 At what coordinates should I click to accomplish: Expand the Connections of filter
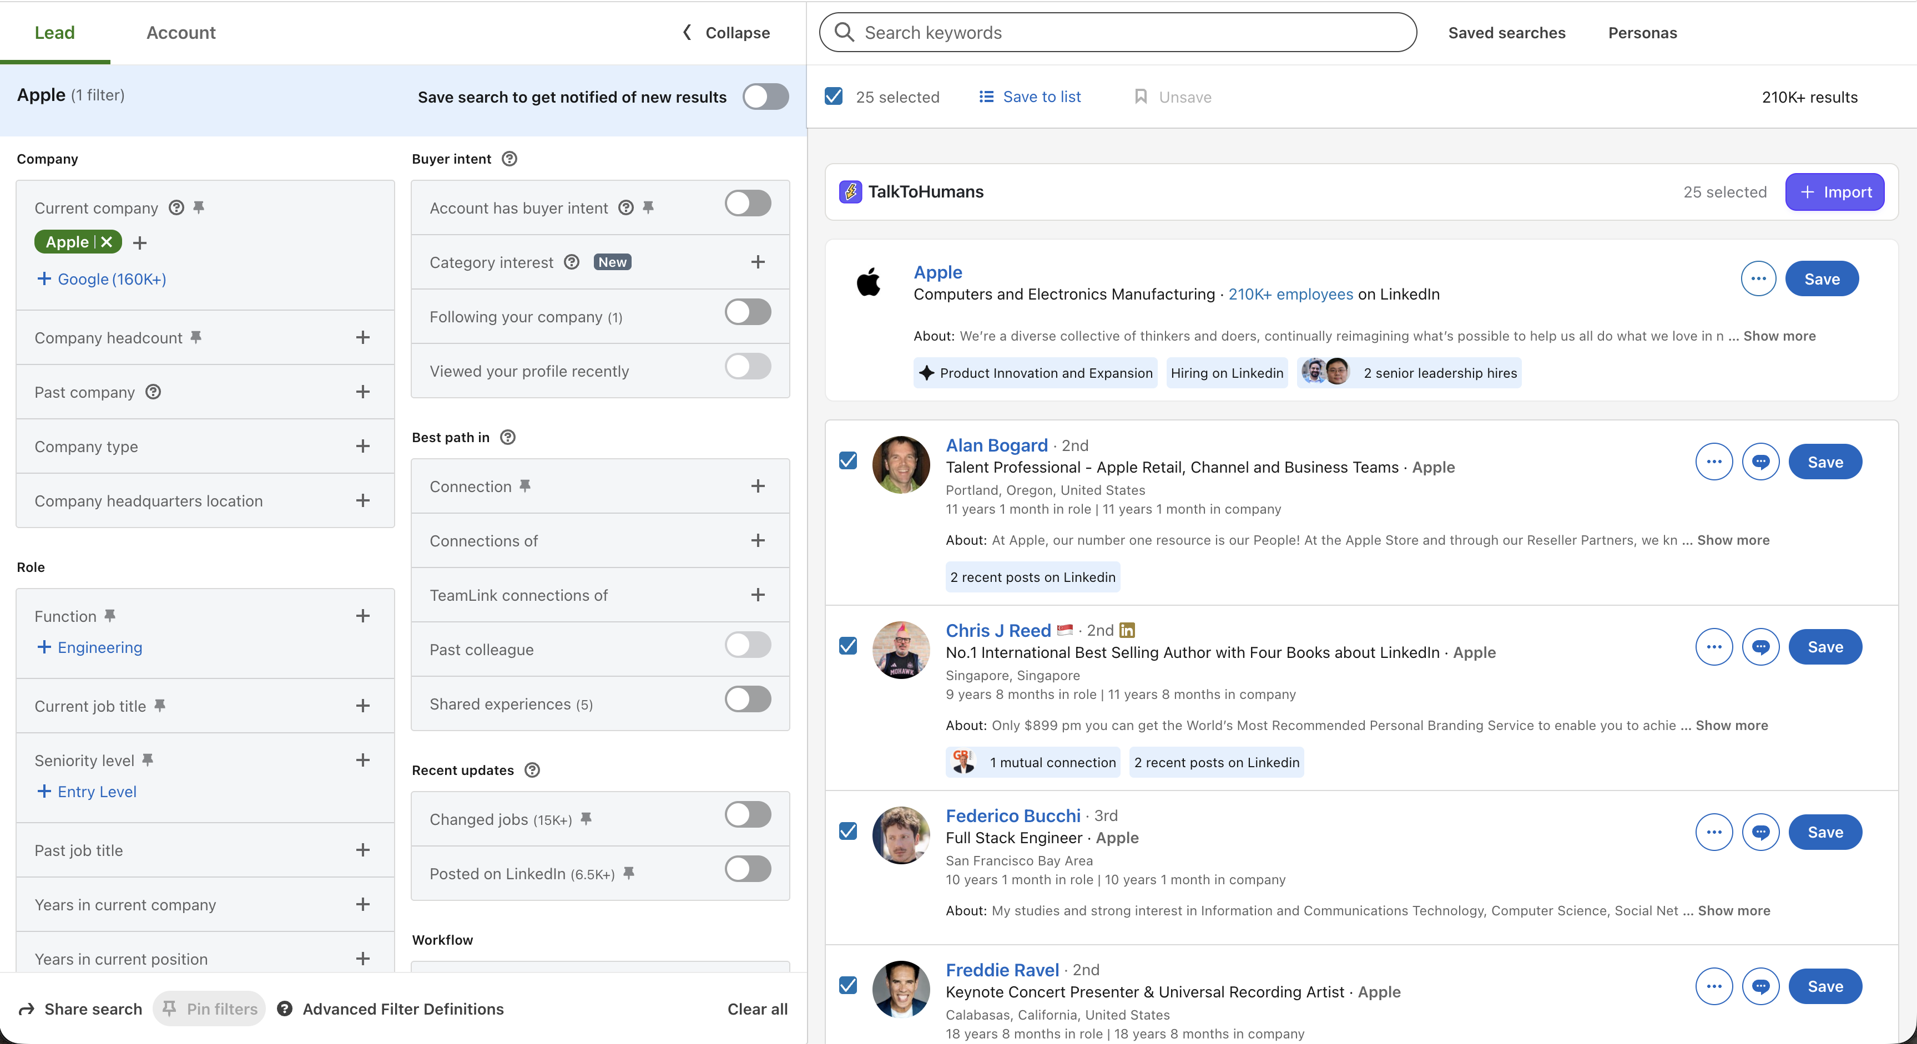(758, 541)
